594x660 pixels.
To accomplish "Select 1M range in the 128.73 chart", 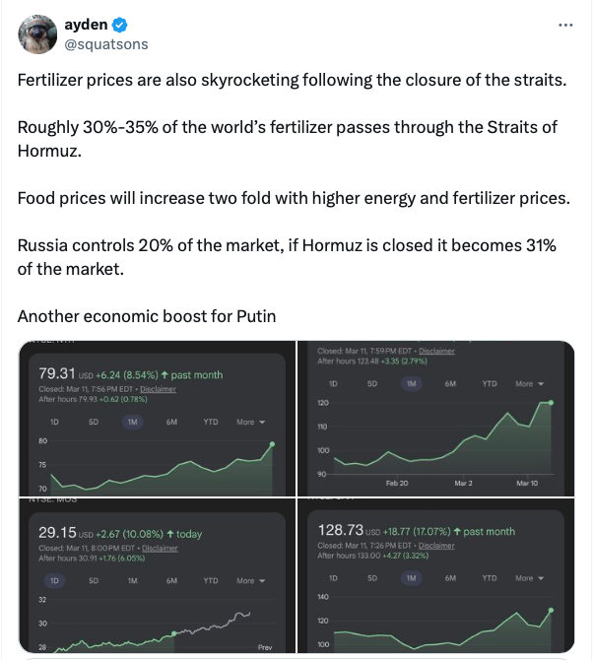I will pos(411,577).
